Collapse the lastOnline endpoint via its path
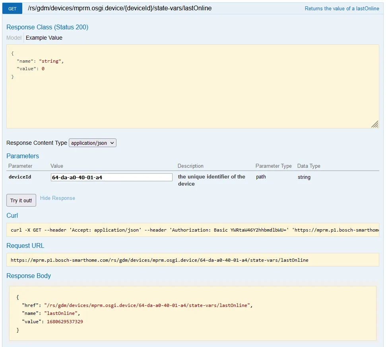Viewport: 386px width, 347px height. [x=120, y=8]
